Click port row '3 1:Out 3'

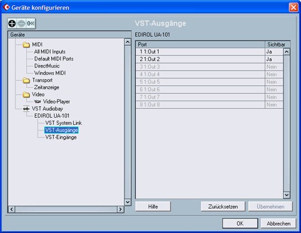tap(200, 67)
